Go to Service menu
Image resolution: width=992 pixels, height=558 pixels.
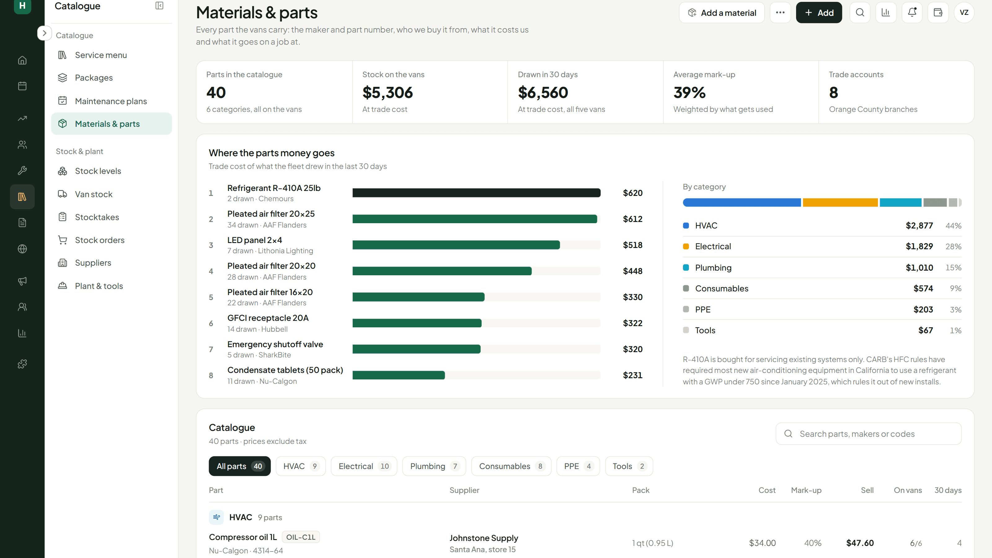[111, 55]
